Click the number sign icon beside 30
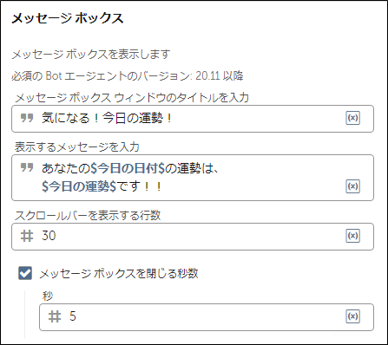The height and width of the screenshot is (345, 388). point(27,236)
